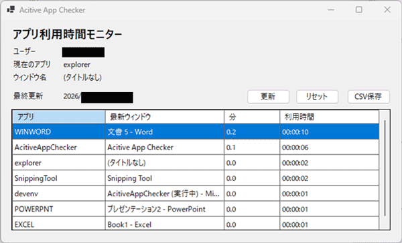Select the AcitiveAppChecker app cell
402x243 pixels.
(x=59, y=148)
